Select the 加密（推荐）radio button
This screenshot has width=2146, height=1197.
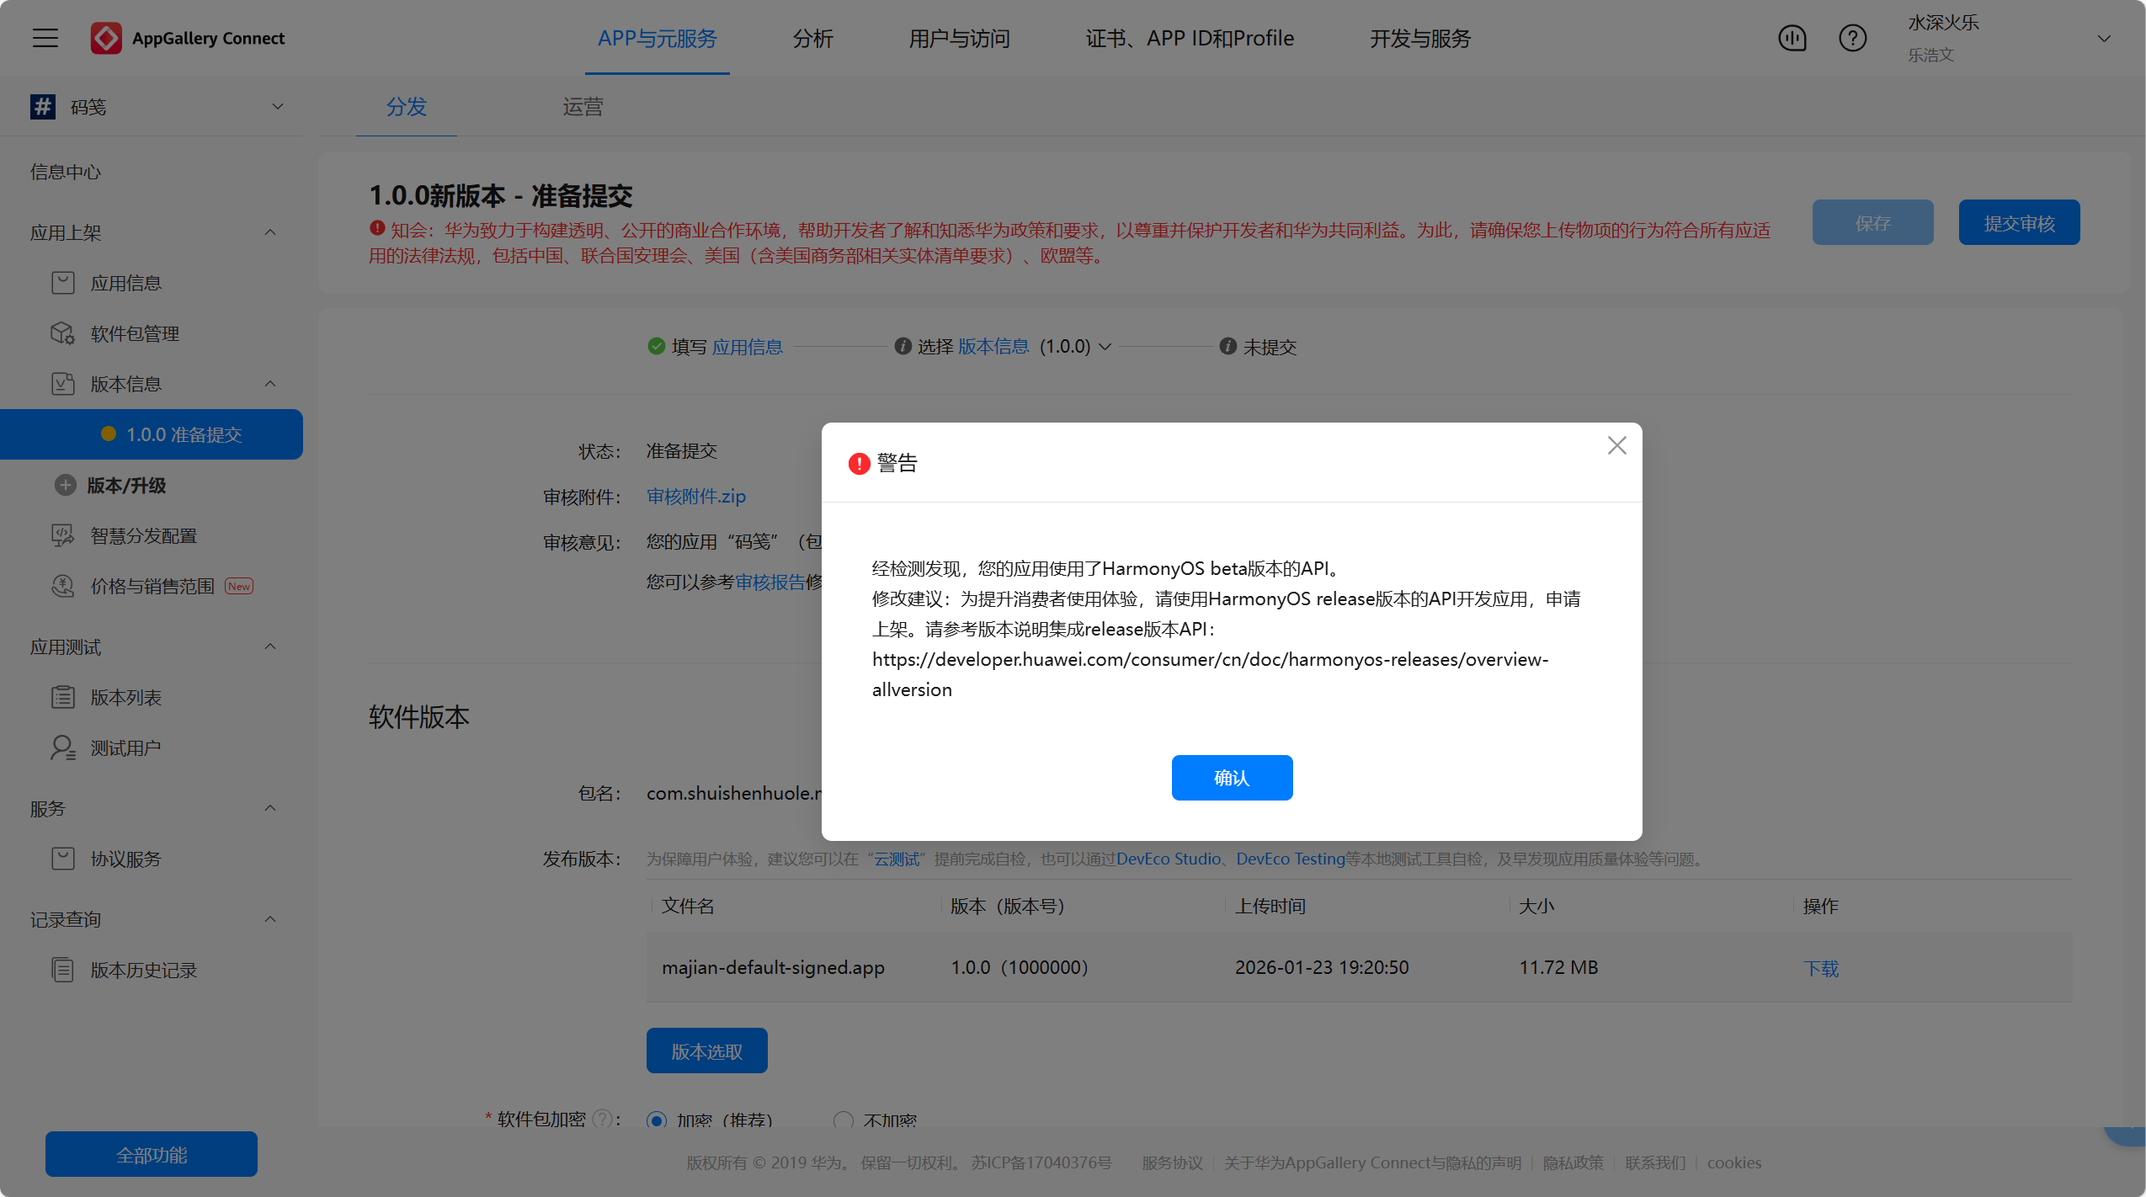(x=657, y=1120)
